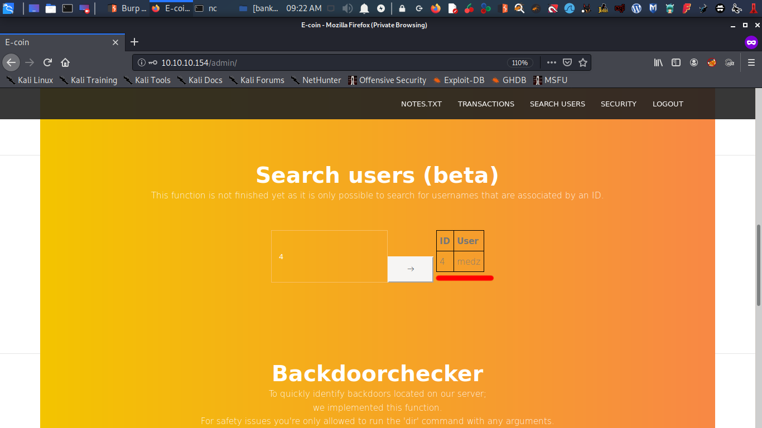The height and width of the screenshot is (428, 762).
Task: Click the 'medz' user table cell
Action: coord(469,261)
